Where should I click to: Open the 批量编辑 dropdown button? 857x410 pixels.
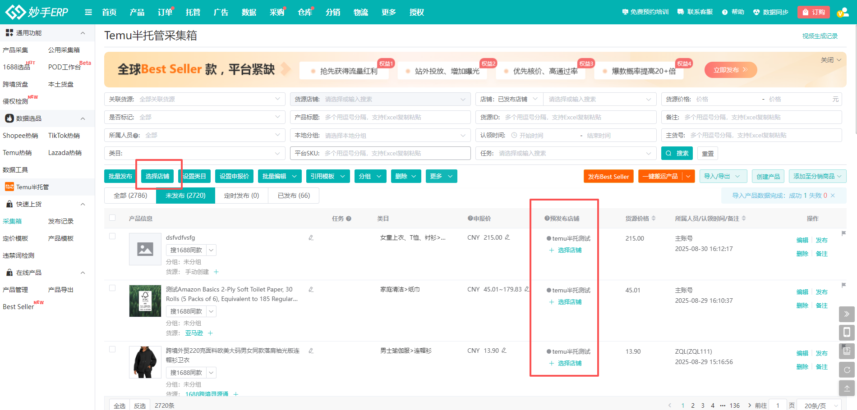pyautogui.click(x=280, y=176)
